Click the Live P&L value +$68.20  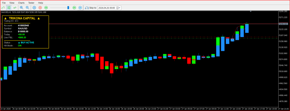(x=22, y=37)
